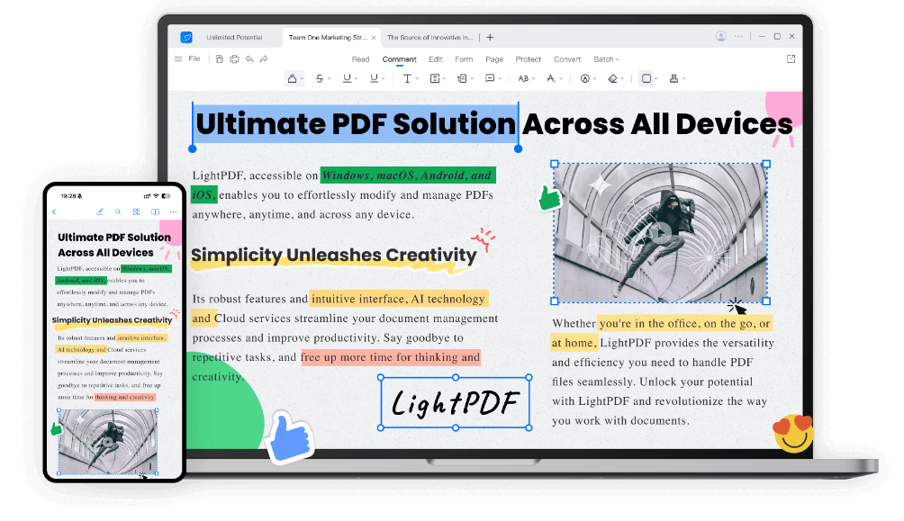Open the Batch dropdown menu
Image resolution: width=904 pixels, height=521 pixels.
click(x=606, y=59)
